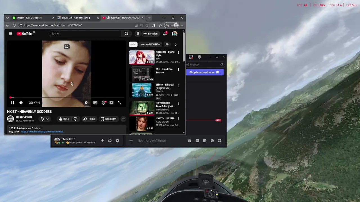Image resolution: width=360 pixels, height=202 pixels.
Task: Click the browser Sign in button
Action: pos(172,25)
